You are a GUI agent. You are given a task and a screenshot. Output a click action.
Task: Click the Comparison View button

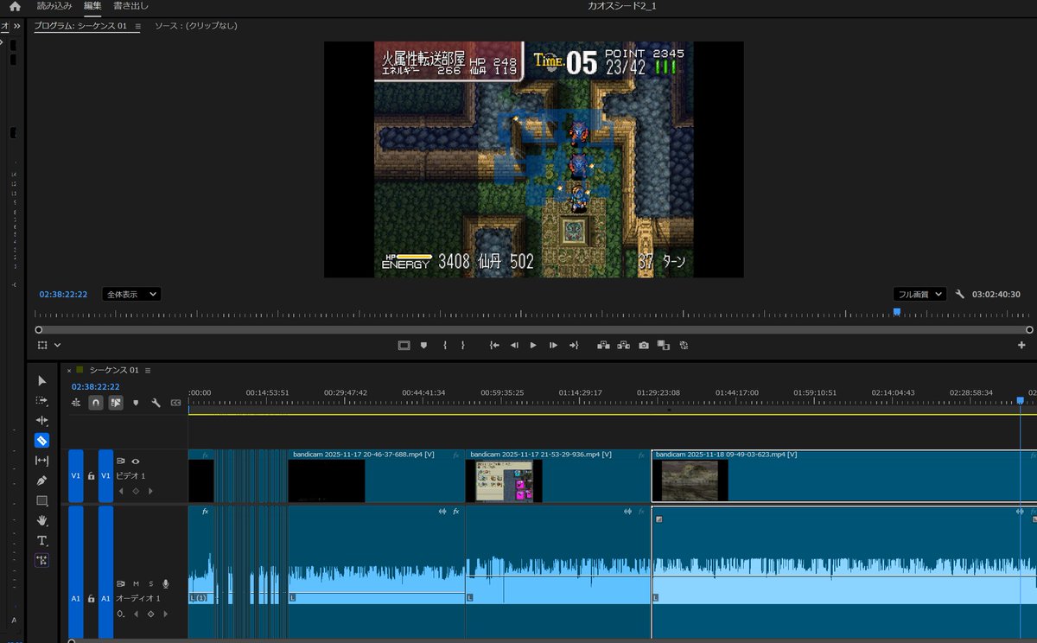pyautogui.click(x=664, y=345)
